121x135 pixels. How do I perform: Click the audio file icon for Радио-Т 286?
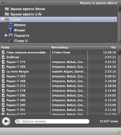tap(3, 95)
